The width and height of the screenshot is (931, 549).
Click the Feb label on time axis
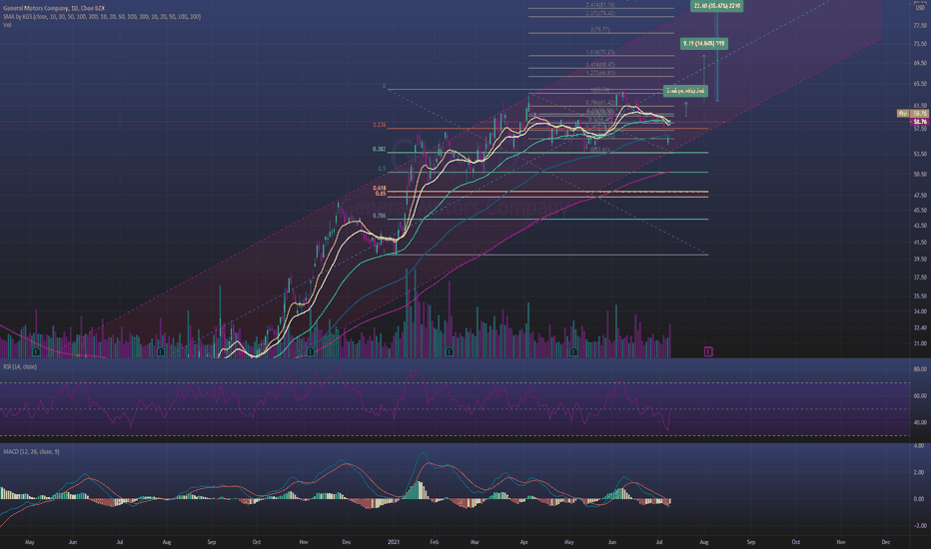(434, 542)
